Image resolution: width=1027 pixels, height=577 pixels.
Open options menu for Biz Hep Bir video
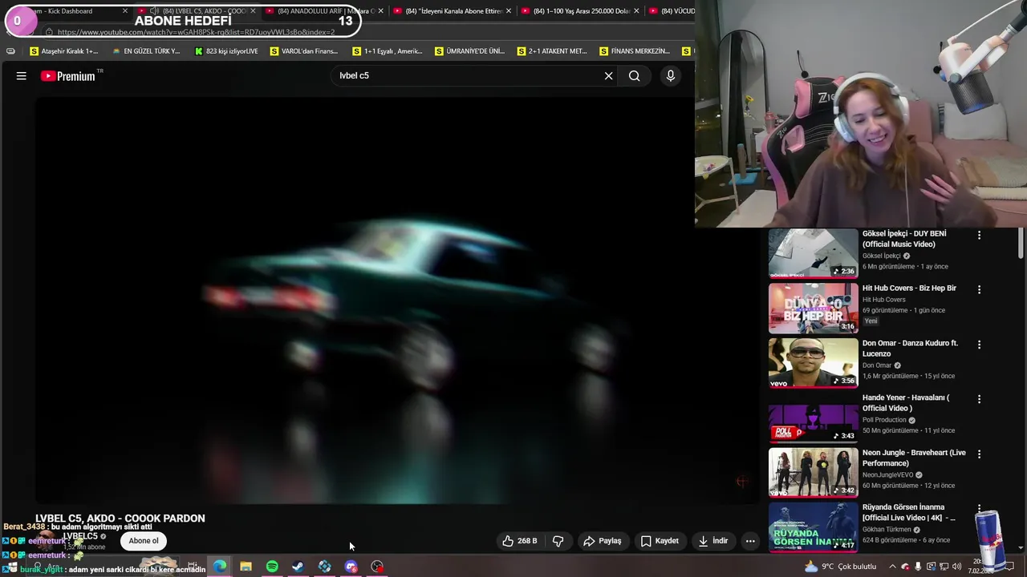[979, 289]
